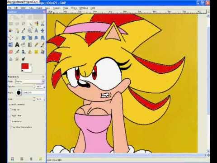Screen dimensions: 217x163
Task: Select the Move tool
Action: [x=42, y=31]
